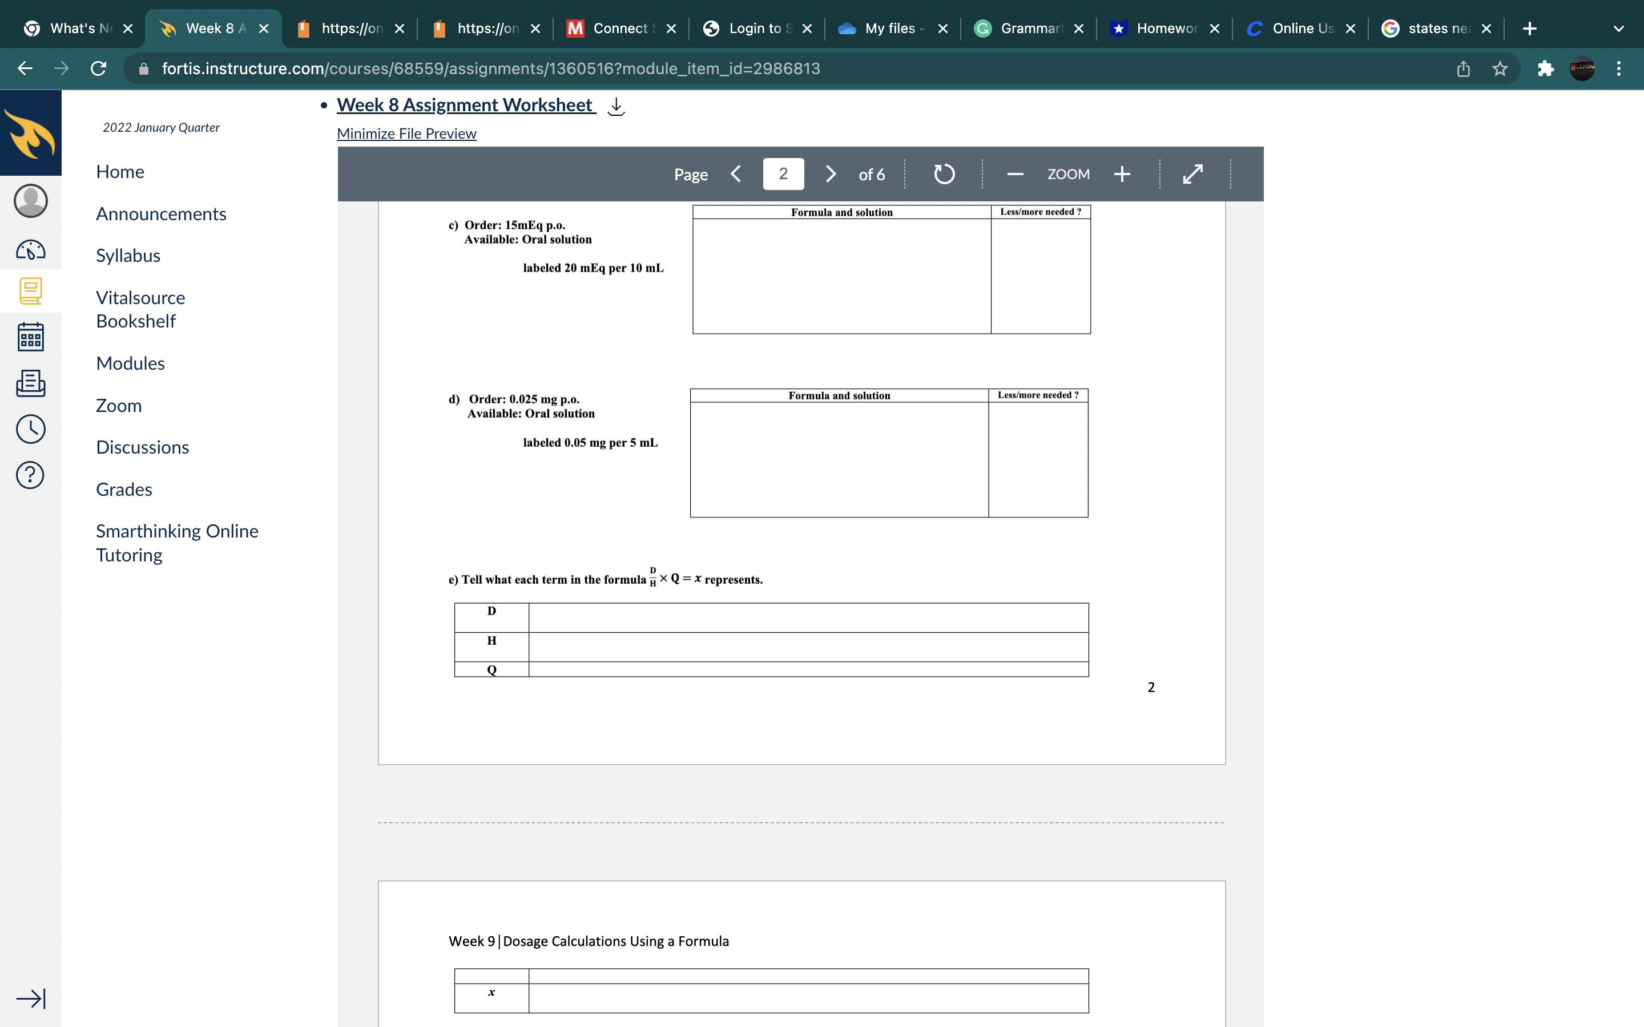The height and width of the screenshot is (1027, 1644).
Task: Open the Modules course link
Action: point(130,363)
